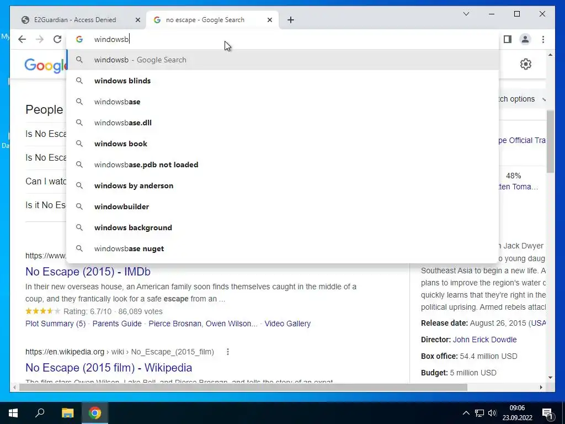The image size is (565, 424).
Task: Click the horizontal scrollbar thumb
Action: pyautogui.click(x=243, y=387)
